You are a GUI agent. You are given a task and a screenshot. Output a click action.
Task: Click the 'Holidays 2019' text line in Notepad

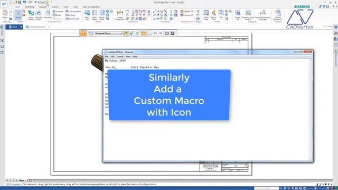[115, 61]
